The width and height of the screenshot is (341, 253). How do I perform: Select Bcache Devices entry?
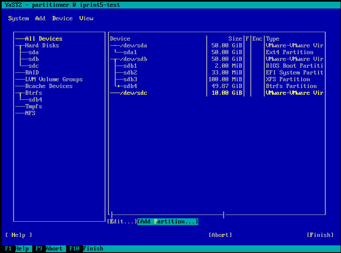click(x=49, y=86)
